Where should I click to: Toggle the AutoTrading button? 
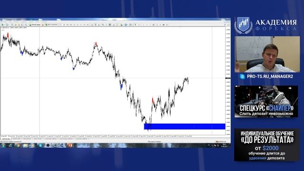(51, 25)
